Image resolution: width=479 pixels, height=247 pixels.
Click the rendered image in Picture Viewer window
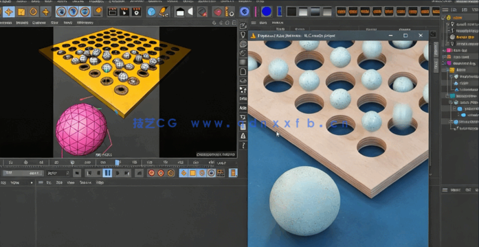click(338, 143)
